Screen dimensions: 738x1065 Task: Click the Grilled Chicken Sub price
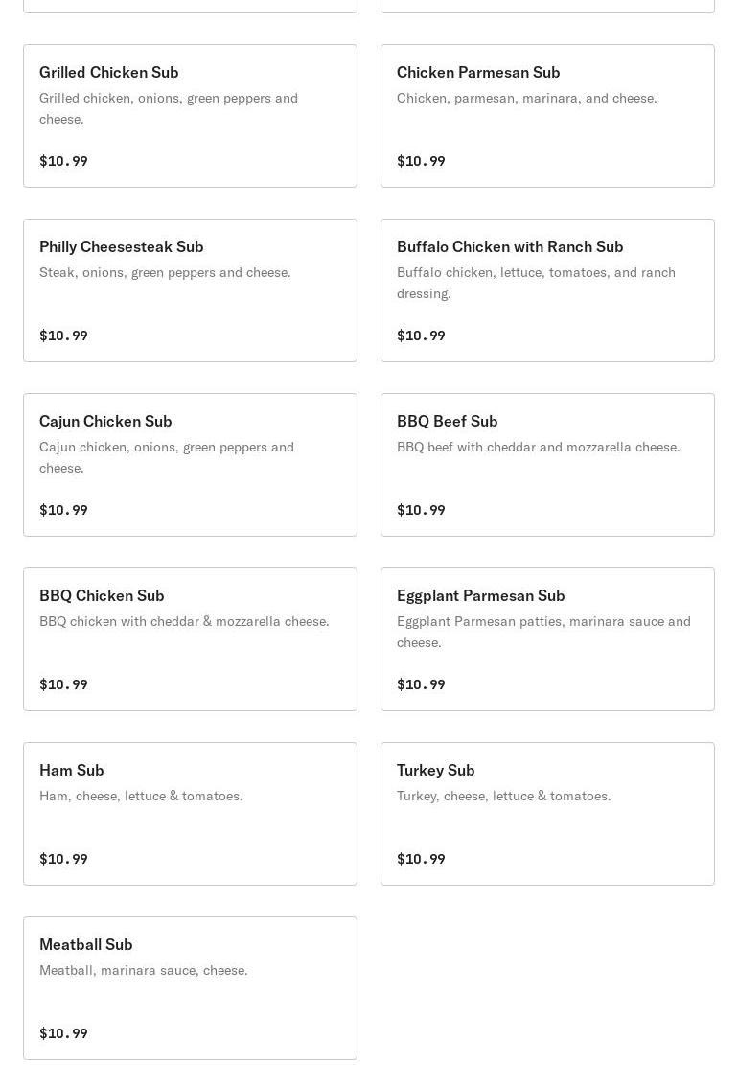[x=63, y=161]
